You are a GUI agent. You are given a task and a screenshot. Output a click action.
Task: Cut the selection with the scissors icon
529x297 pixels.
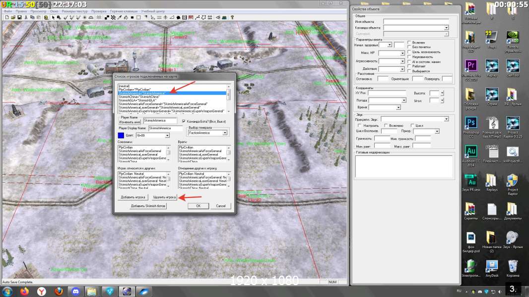click(x=26, y=17)
